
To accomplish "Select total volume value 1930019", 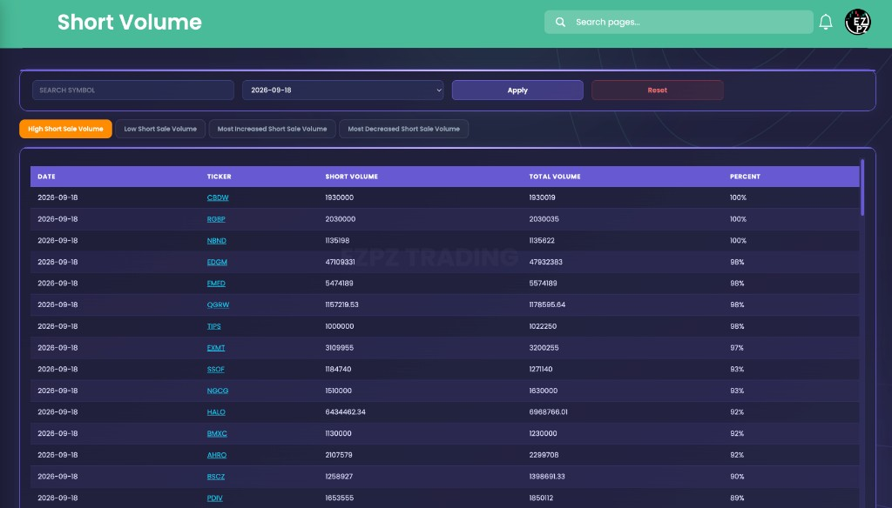I will click(x=542, y=197).
